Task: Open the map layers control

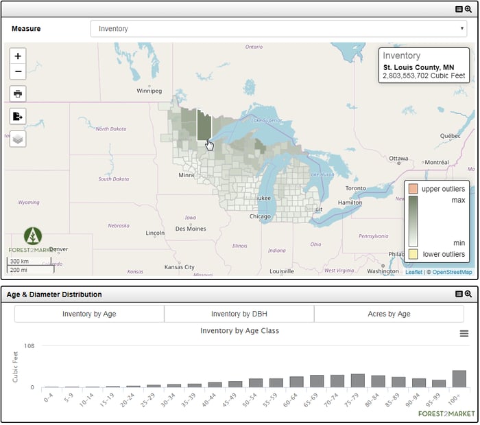Action: tap(18, 139)
